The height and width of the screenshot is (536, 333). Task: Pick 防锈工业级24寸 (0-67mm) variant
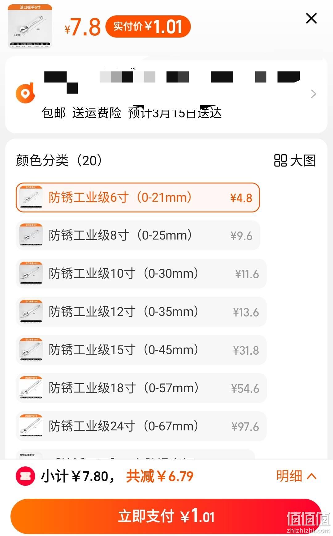click(x=141, y=426)
